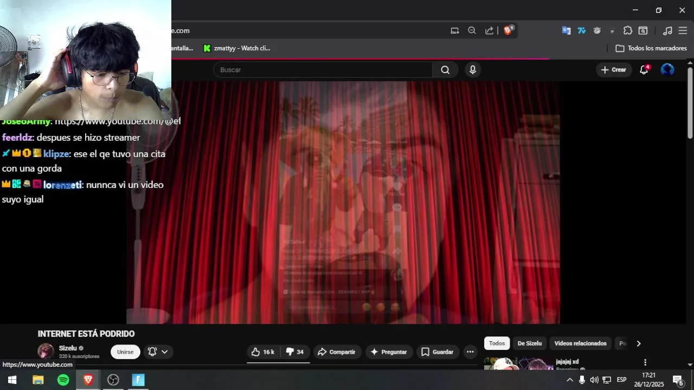Toggle the browser sidebar panel icon
This screenshot has width=694, height=390.
point(643,31)
